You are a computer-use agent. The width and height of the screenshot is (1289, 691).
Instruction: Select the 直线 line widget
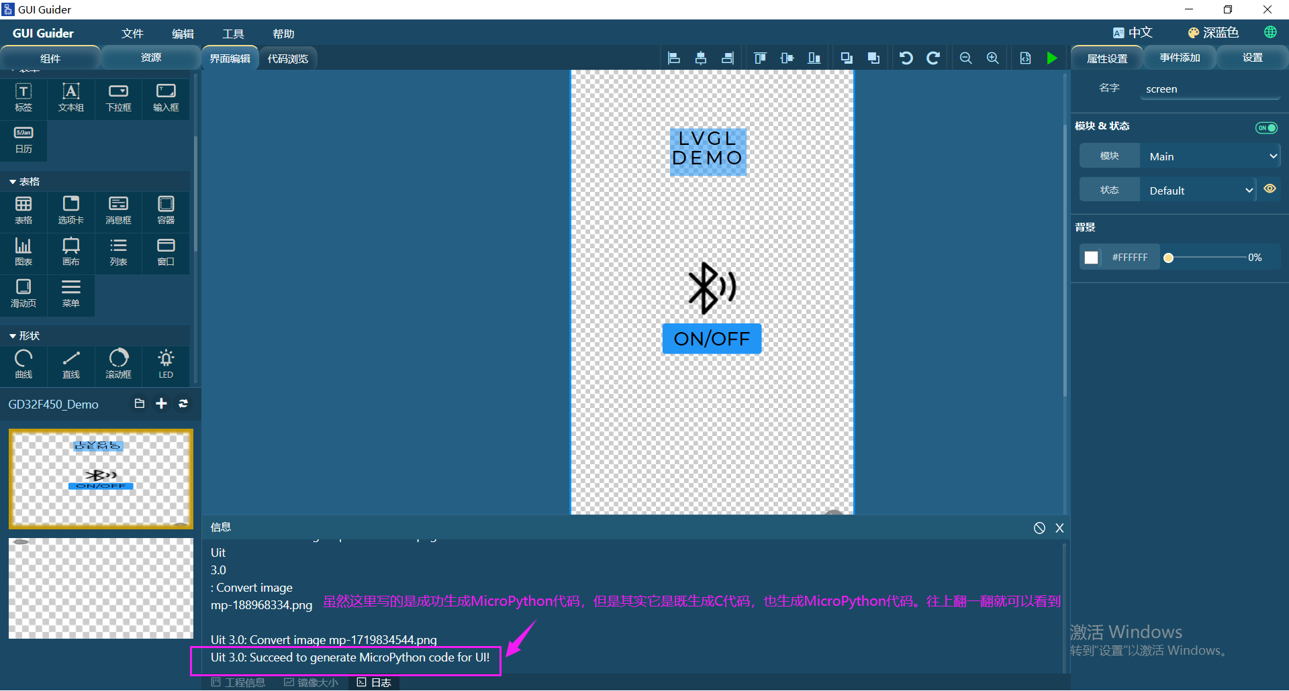(x=71, y=365)
